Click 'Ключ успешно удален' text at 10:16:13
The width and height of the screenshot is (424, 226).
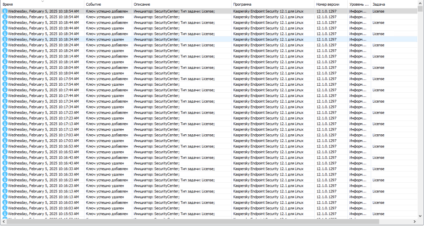coord(105,197)
